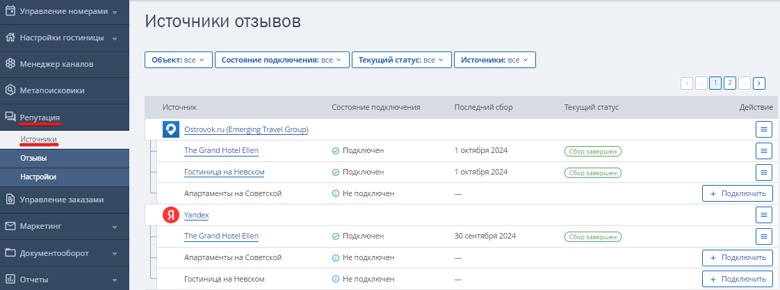Connect Апартаменты на Советской under Ostrovok.ru

click(738, 193)
